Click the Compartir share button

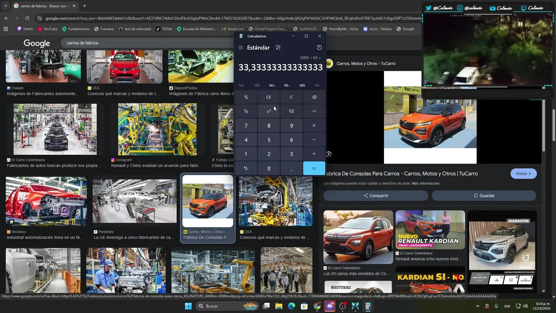[376, 196]
